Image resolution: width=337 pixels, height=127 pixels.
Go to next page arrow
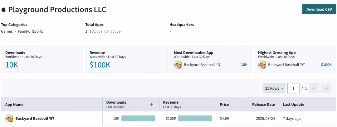click(x=326, y=88)
